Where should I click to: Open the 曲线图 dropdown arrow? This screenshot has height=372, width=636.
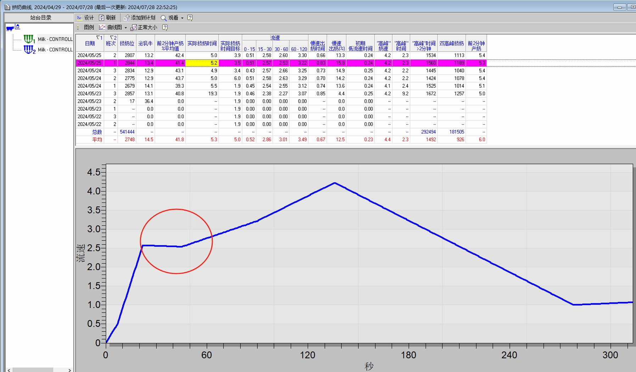pos(125,28)
